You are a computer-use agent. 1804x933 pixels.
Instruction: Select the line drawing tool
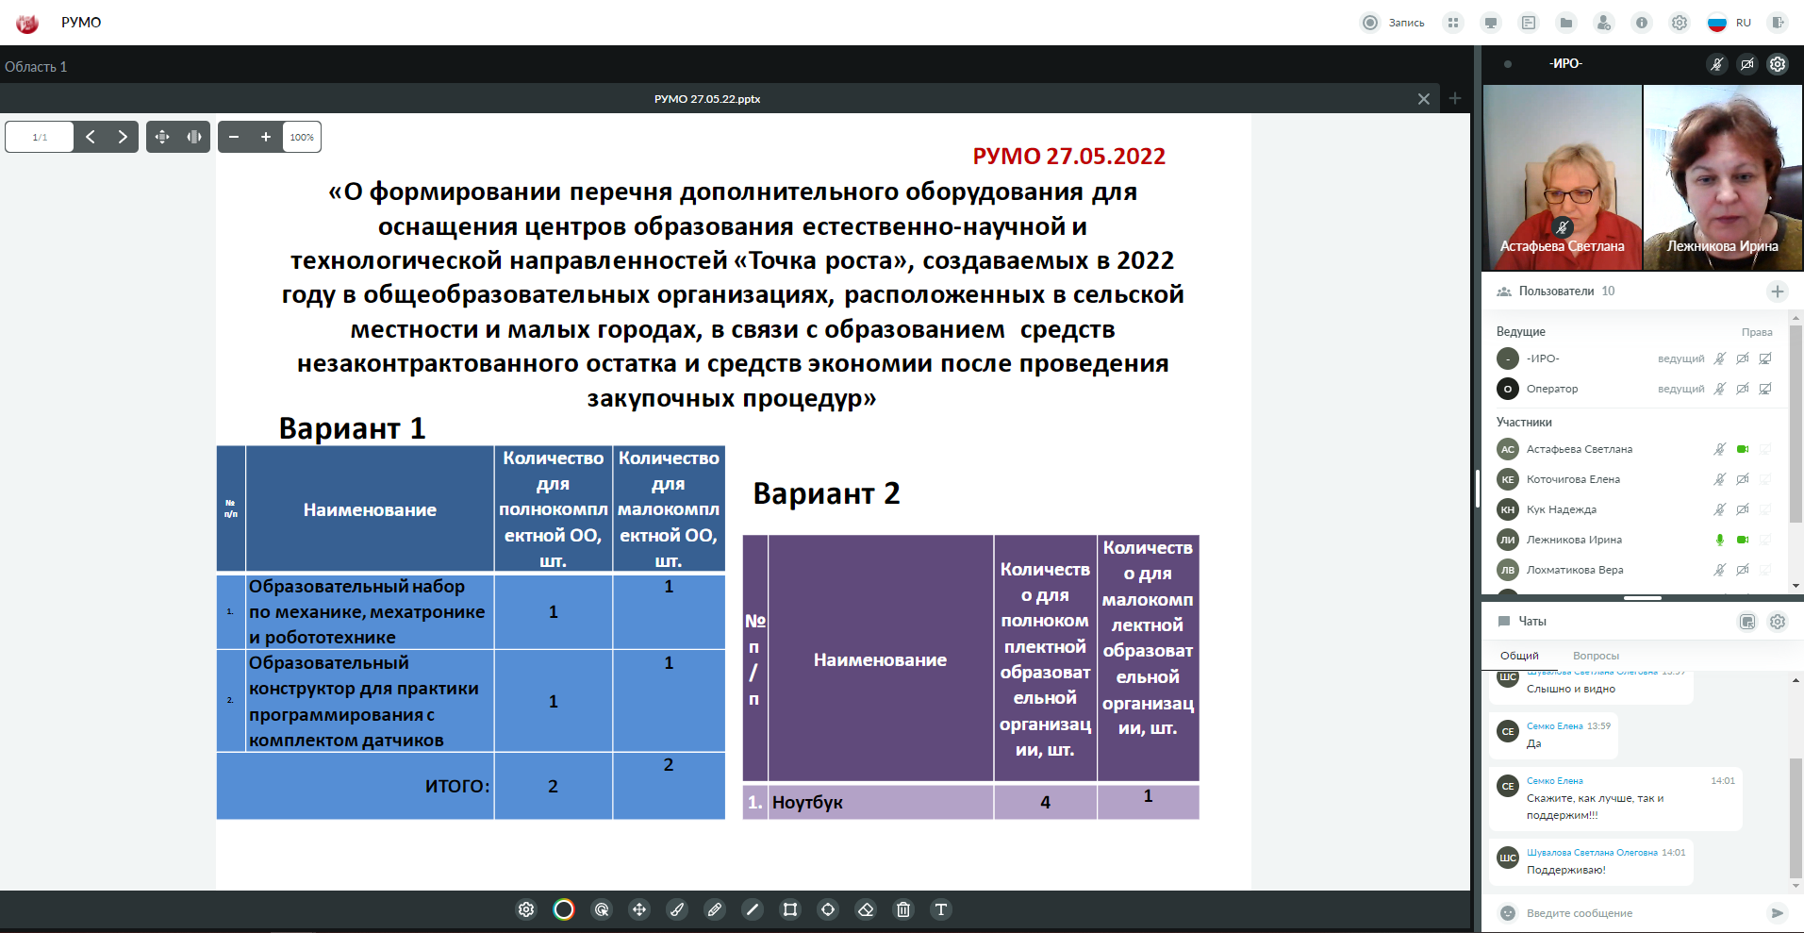point(753,909)
